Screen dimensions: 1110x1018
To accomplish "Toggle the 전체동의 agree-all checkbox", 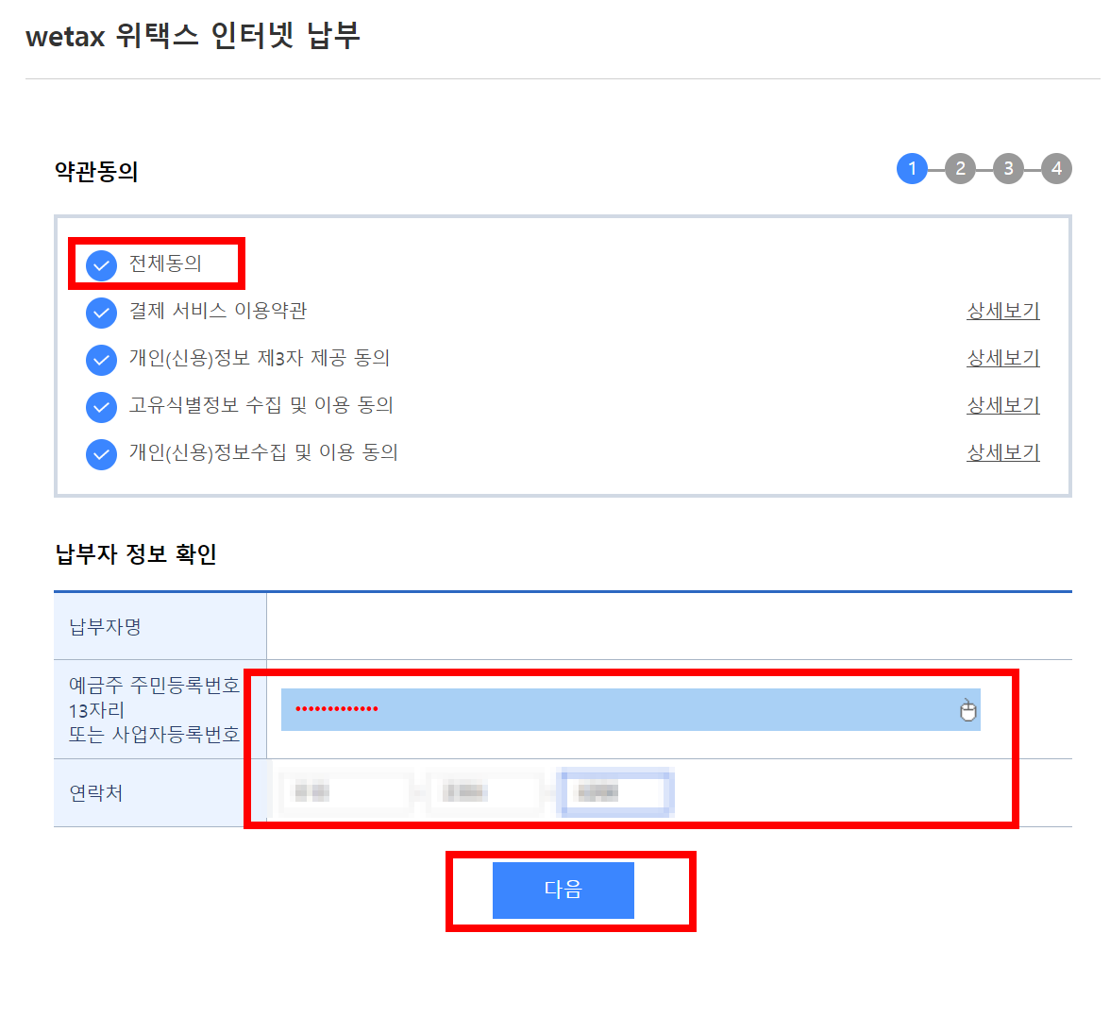I will coord(101,265).
